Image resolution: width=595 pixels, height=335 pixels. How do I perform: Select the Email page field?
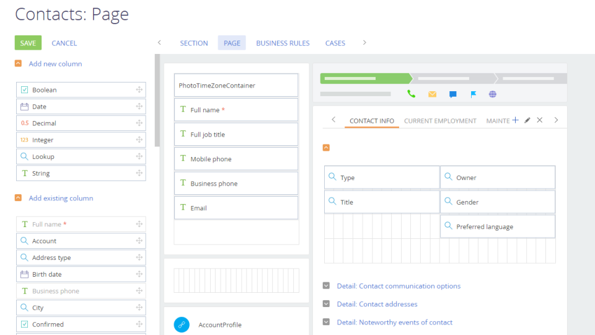click(236, 208)
